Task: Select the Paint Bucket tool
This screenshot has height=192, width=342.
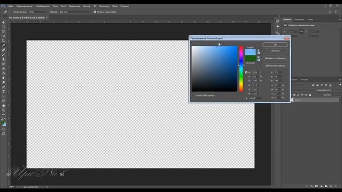Action: point(4,73)
